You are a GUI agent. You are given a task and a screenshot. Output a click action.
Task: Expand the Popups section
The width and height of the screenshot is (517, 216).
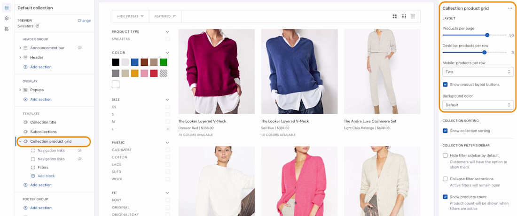20,90
